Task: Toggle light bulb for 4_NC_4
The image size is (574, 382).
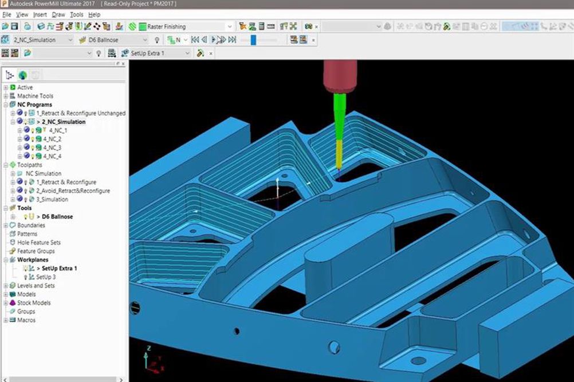Action: tap(32, 157)
